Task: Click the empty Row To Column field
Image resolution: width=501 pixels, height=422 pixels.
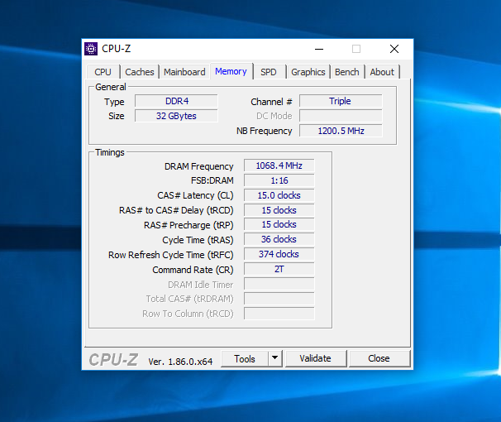Action: click(x=279, y=314)
